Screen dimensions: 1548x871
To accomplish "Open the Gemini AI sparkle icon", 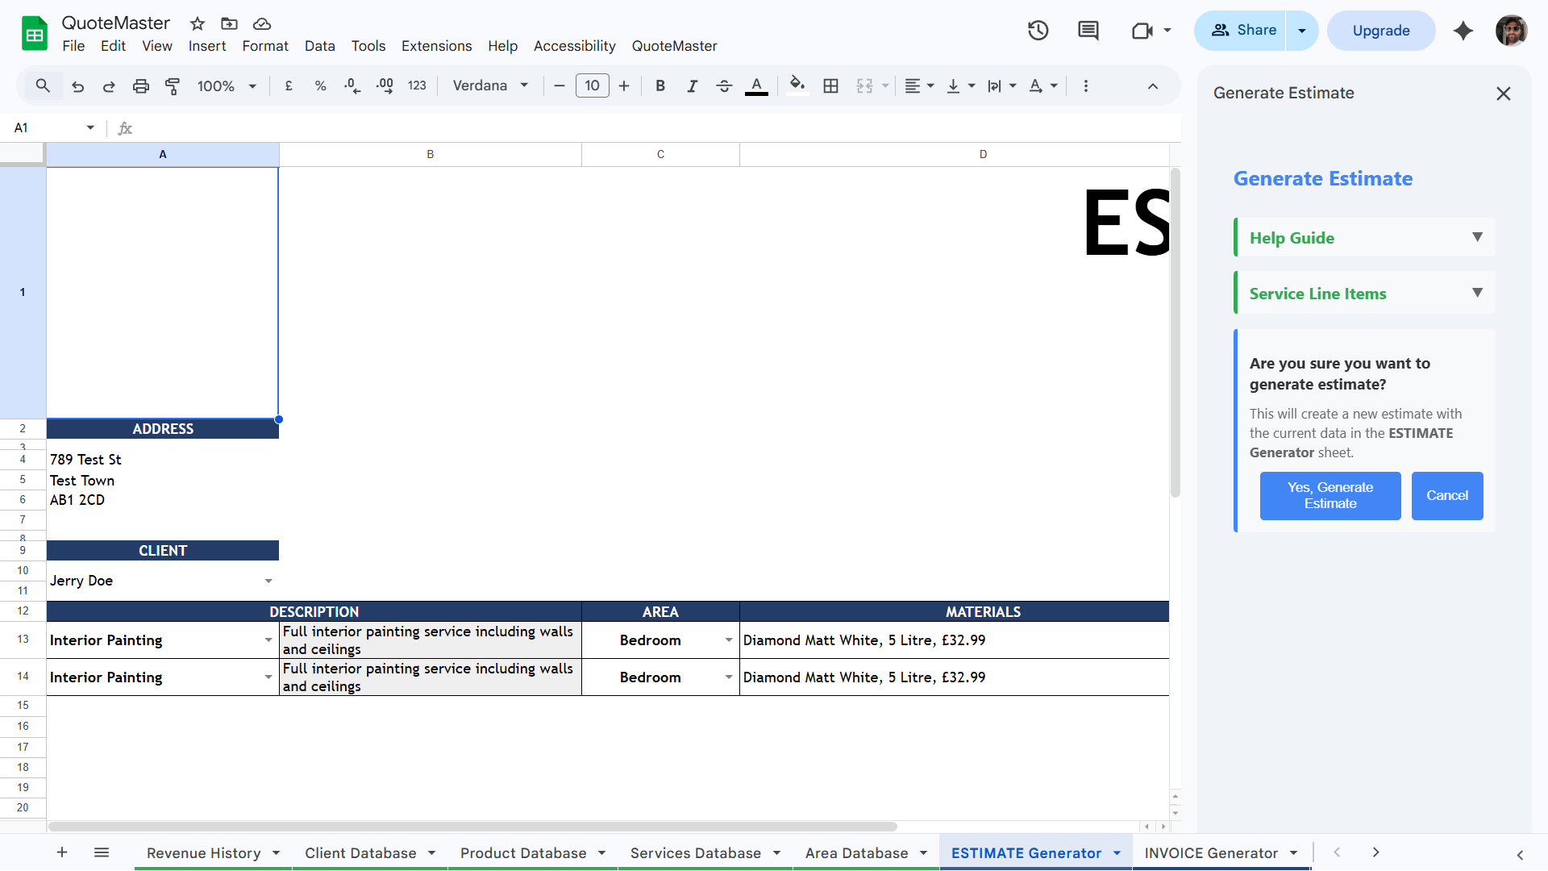I will click(1463, 31).
